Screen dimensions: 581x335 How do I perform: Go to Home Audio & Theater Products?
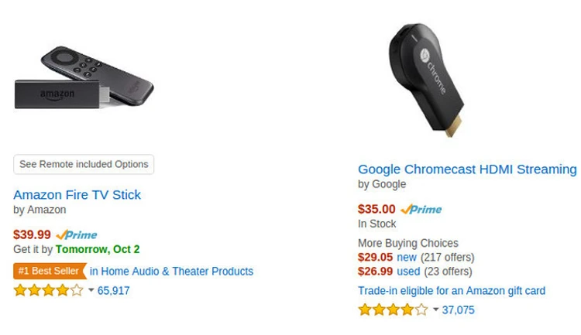[x=171, y=272]
